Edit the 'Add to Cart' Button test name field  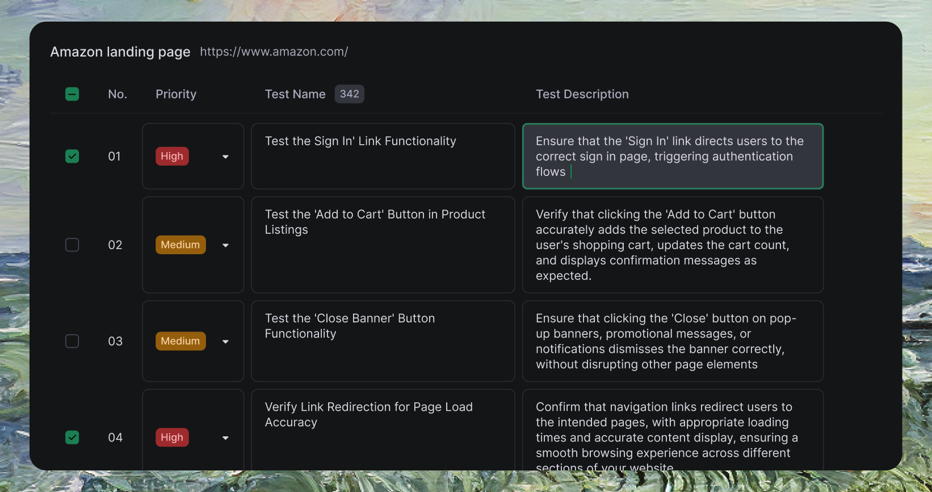tap(383, 245)
